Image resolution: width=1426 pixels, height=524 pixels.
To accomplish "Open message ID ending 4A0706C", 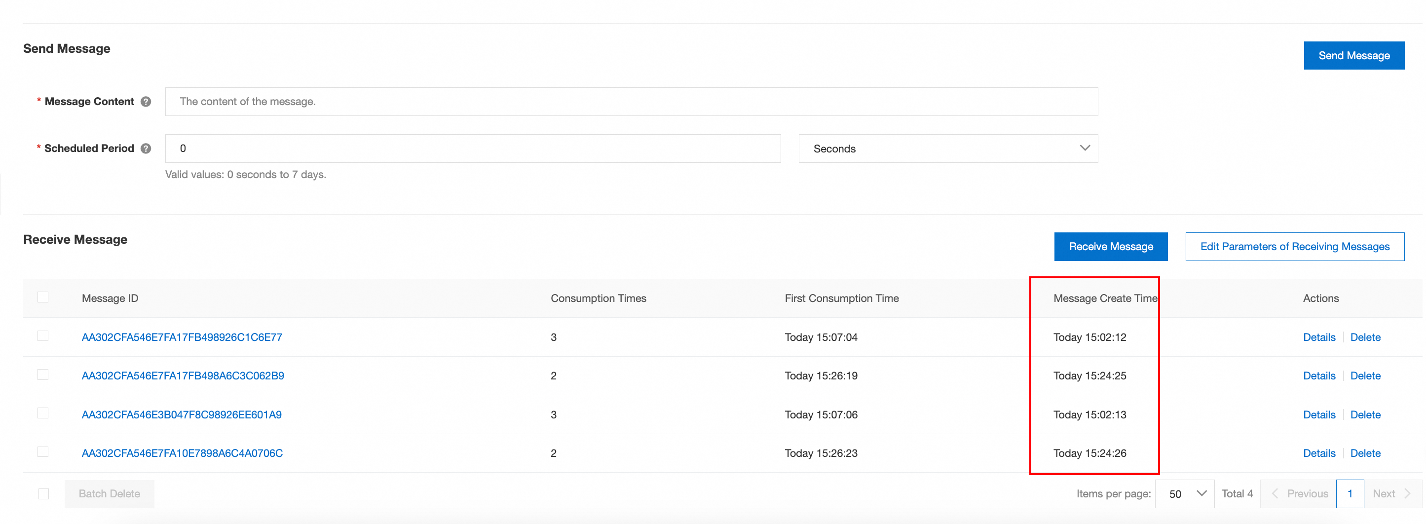I will [182, 453].
